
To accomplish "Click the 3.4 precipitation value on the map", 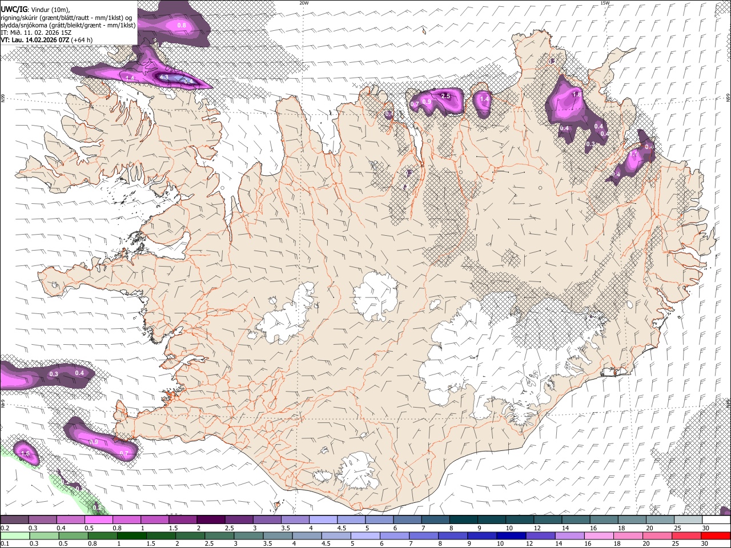I will pyautogui.click(x=187, y=82).
